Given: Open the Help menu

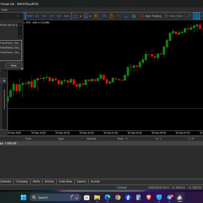Looking at the screenshot, I should click(4, 10).
